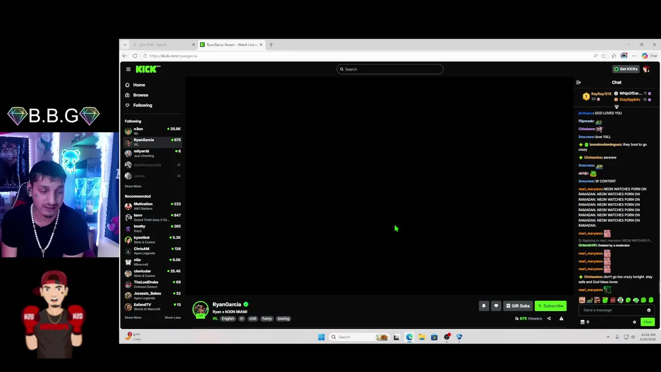This screenshot has width=661, height=372.
Task: Select the IRL category tag
Action: tap(215, 319)
